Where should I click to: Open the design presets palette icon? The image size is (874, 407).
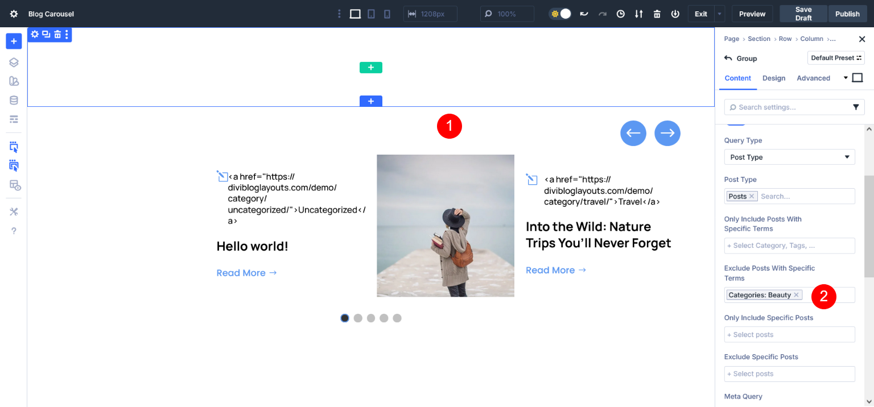coord(14,81)
